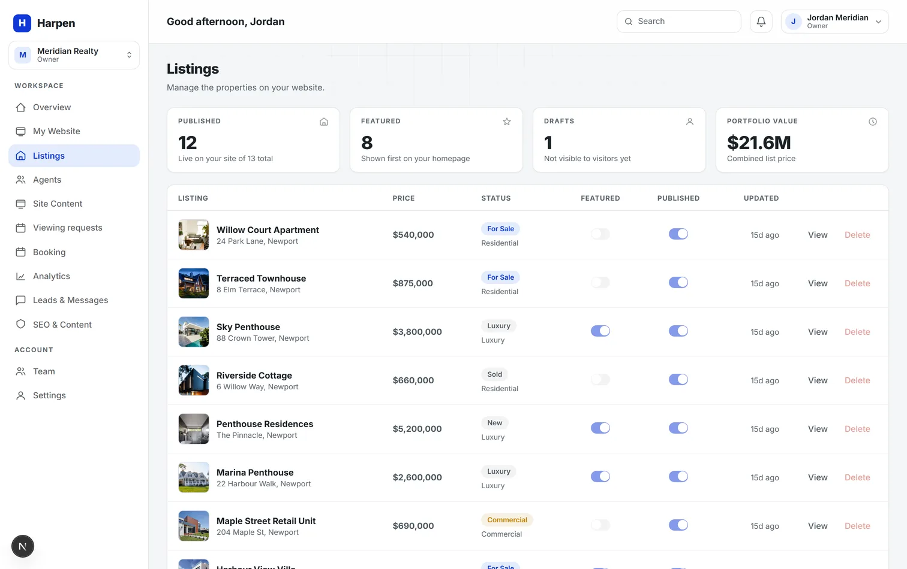
Task: View the Penthouse Residences listing
Action: click(818, 429)
